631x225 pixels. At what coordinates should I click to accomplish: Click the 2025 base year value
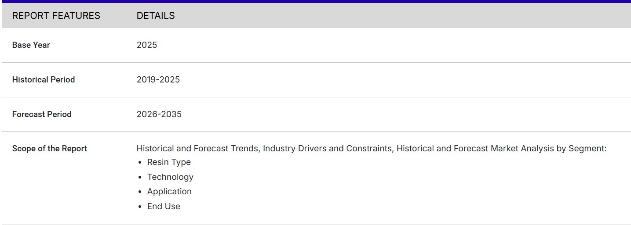point(147,45)
